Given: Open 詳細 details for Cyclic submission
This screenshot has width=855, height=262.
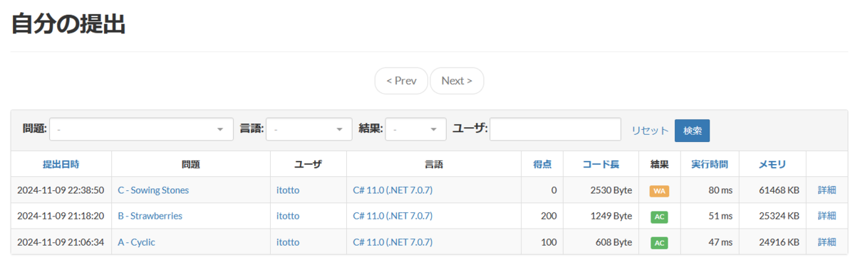Looking at the screenshot, I should click(827, 242).
